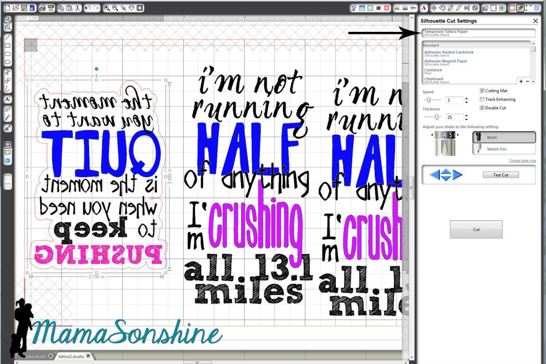
Task: Open the Text Style 'A' panel icon
Action: click(424, 8)
